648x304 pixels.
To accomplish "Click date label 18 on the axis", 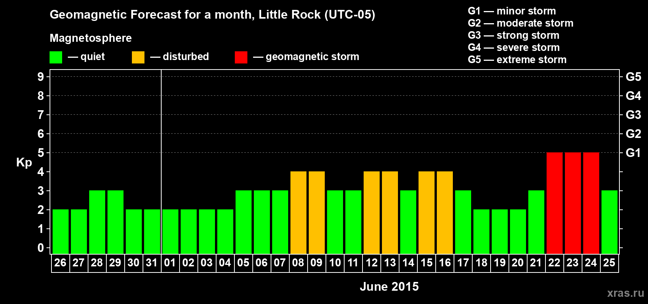I will pyautogui.click(x=481, y=263).
